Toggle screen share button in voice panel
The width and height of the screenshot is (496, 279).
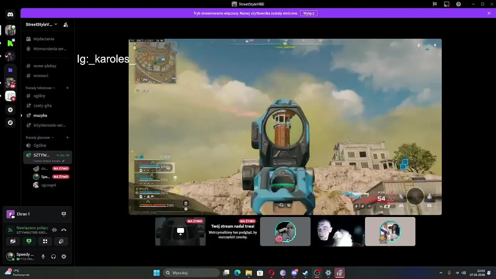(29, 241)
